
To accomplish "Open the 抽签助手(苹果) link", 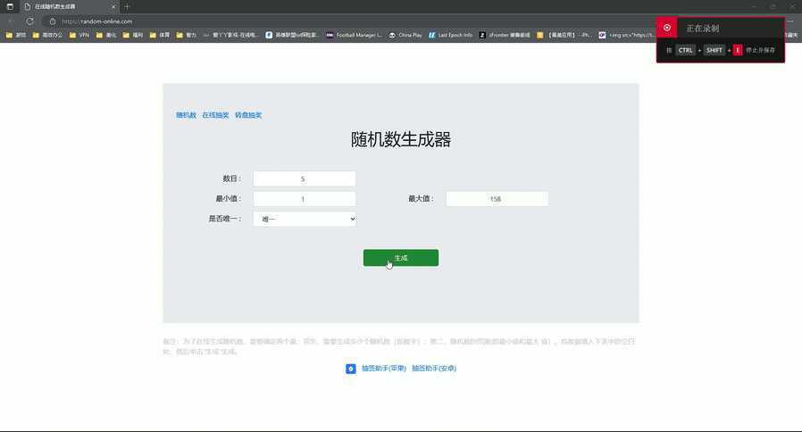I will pos(384,368).
